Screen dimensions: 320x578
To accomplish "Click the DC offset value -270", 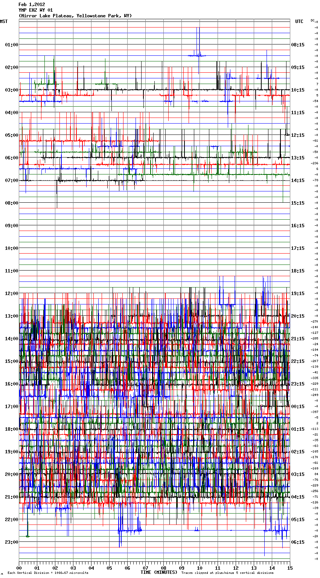I will [x=314, y=321].
